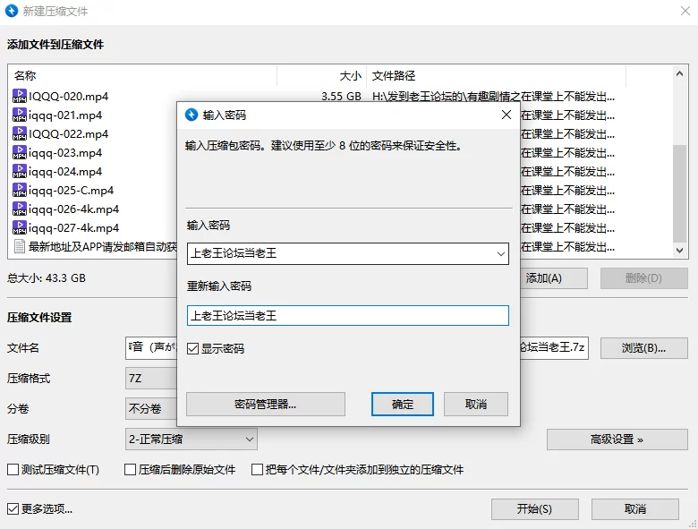Click 开始(S) to start compression
The width and height of the screenshot is (698, 529).
(534, 509)
